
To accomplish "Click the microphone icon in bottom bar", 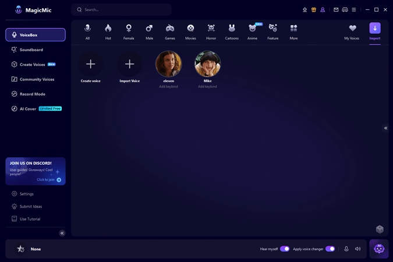I will pyautogui.click(x=346, y=249).
